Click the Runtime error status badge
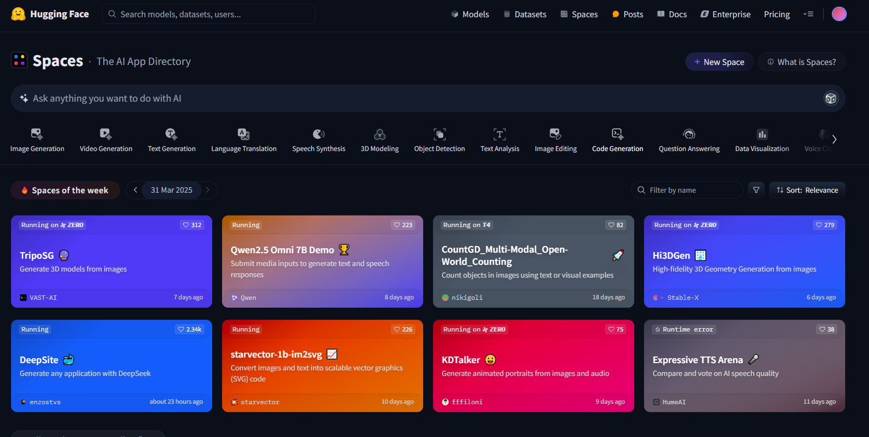The image size is (869, 437). pos(684,329)
